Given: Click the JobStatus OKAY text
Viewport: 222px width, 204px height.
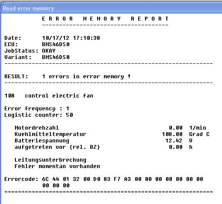Looking at the screenshot, I should [x=49, y=51].
